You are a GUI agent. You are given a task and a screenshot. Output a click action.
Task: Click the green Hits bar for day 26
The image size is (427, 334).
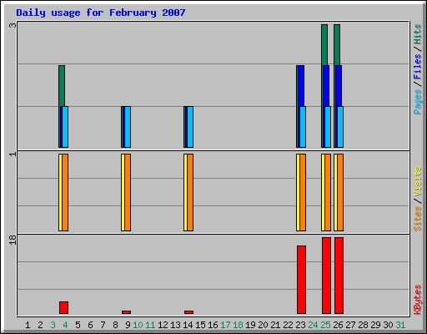pyautogui.click(x=337, y=45)
